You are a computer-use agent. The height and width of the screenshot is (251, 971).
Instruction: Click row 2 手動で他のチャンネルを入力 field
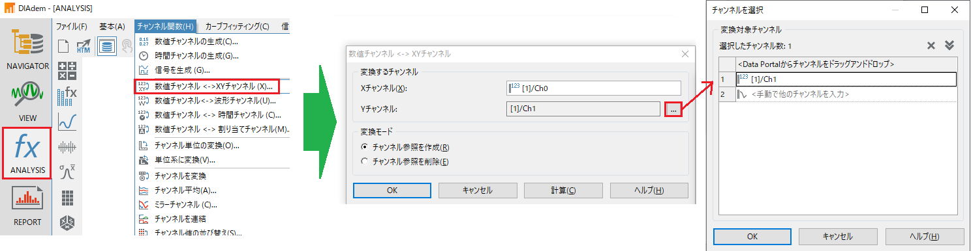point(846,94)
